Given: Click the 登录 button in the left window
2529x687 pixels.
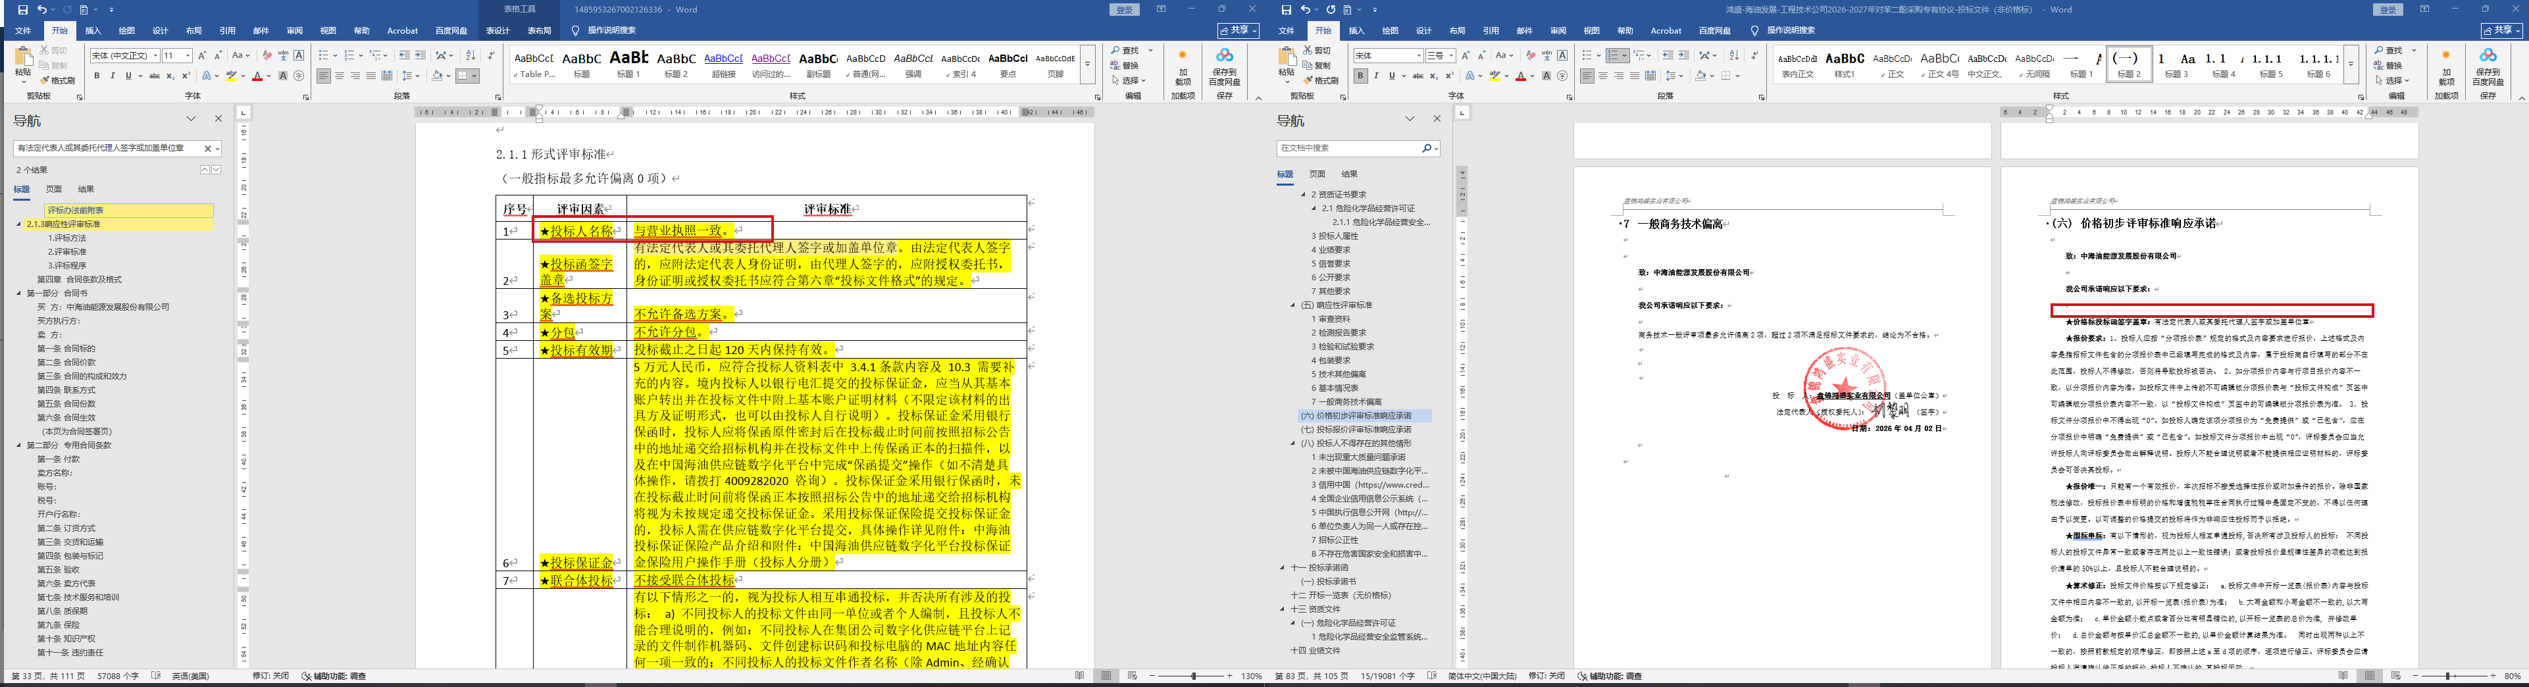Looking at the screenshot, I should click(x=1124, y=10).
